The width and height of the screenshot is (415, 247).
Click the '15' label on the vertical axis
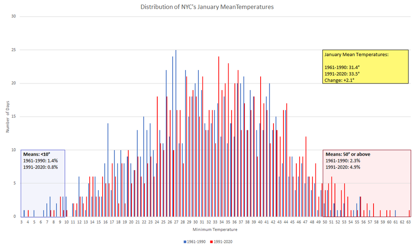[14, 117]
